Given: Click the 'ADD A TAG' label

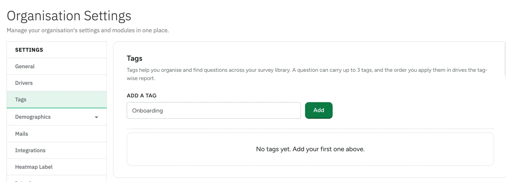Looking at the screenshot, I should pyautogui.click(x=141, y=96).
